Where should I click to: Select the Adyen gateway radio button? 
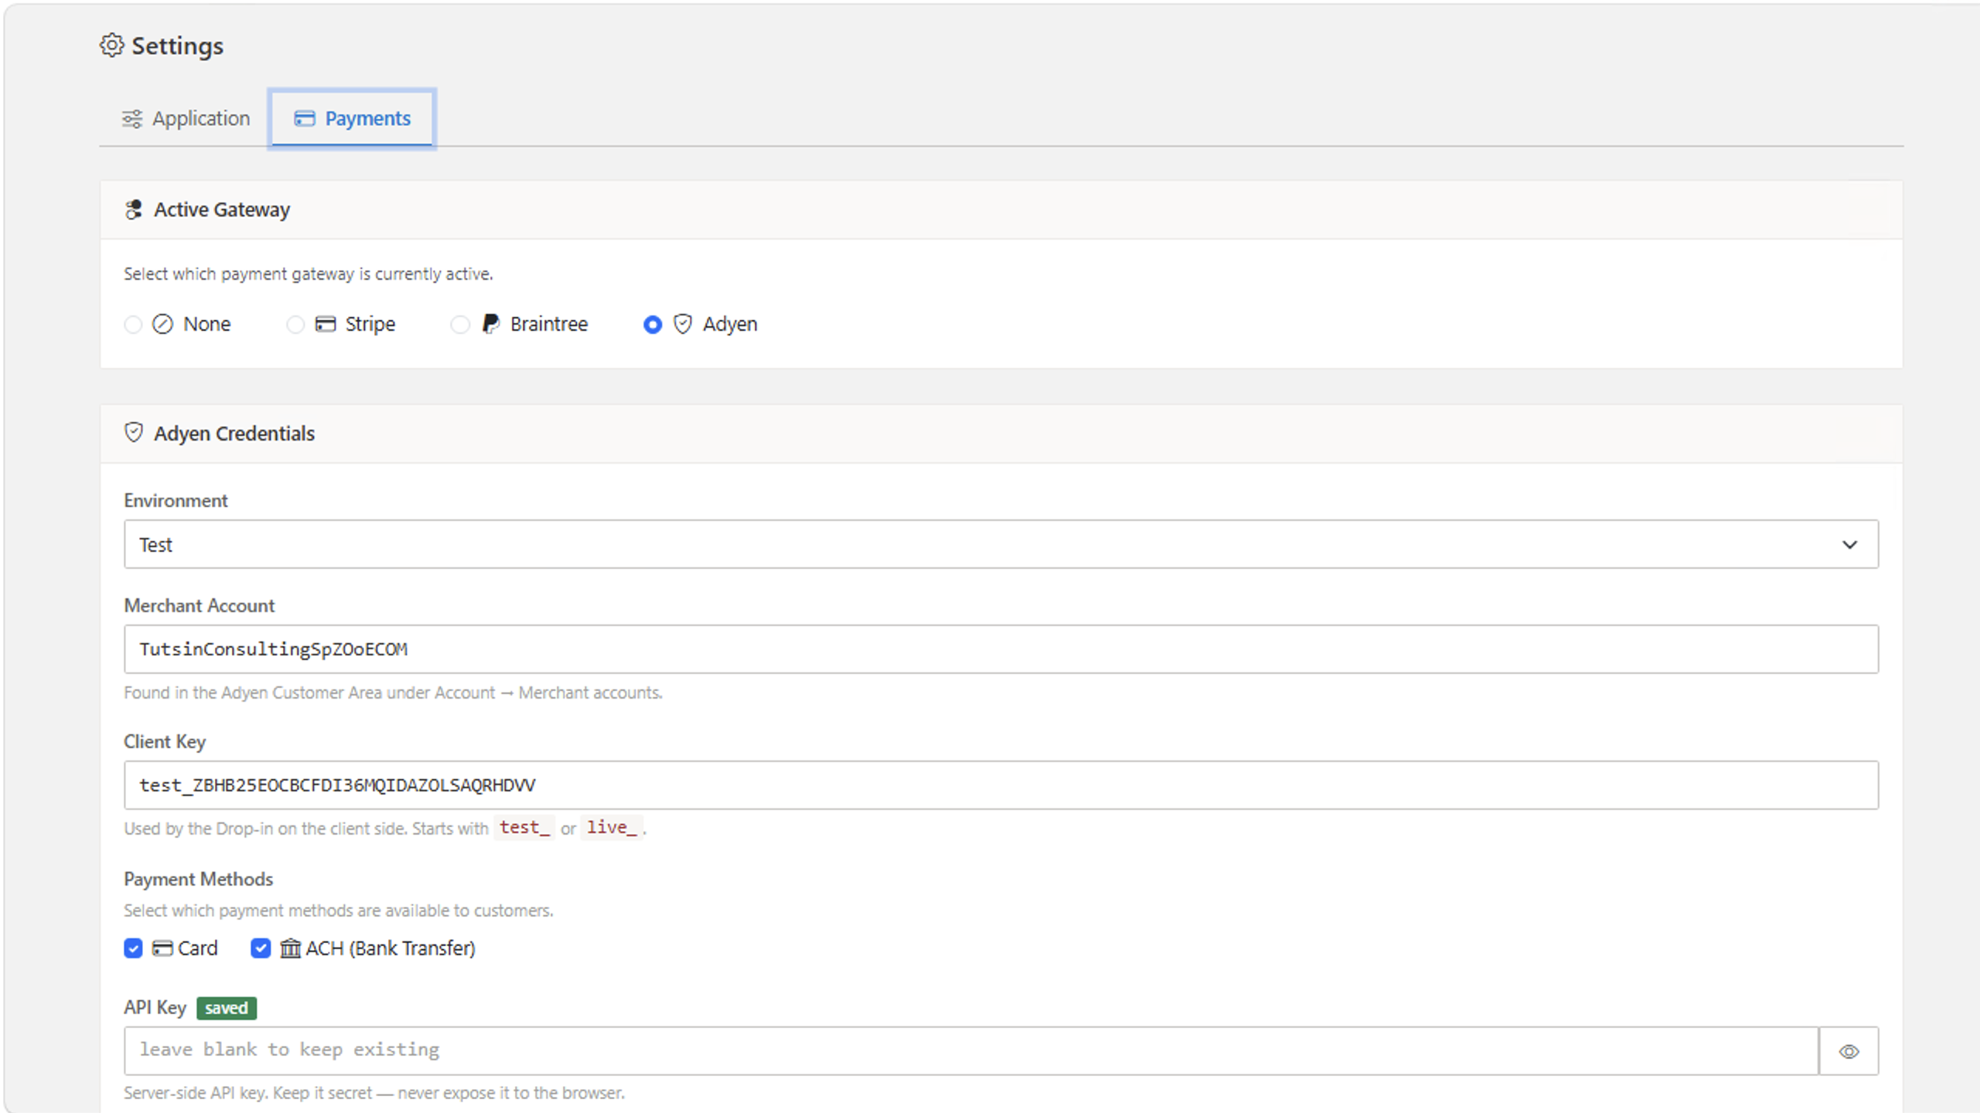tap(653, 325)
